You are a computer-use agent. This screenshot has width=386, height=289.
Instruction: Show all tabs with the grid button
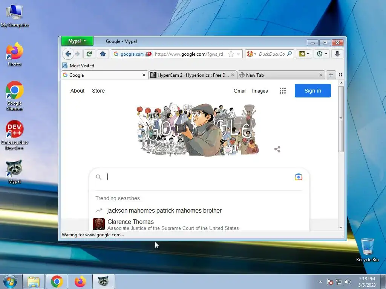tap(340, 75)
